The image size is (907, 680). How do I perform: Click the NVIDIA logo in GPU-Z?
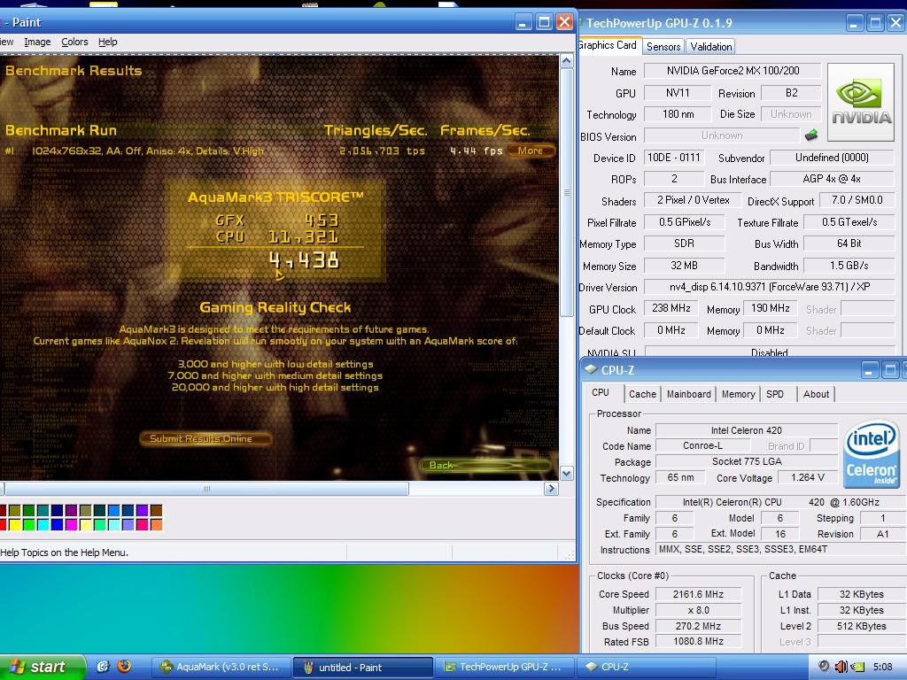pyautogui.click(x=861, y=103)
